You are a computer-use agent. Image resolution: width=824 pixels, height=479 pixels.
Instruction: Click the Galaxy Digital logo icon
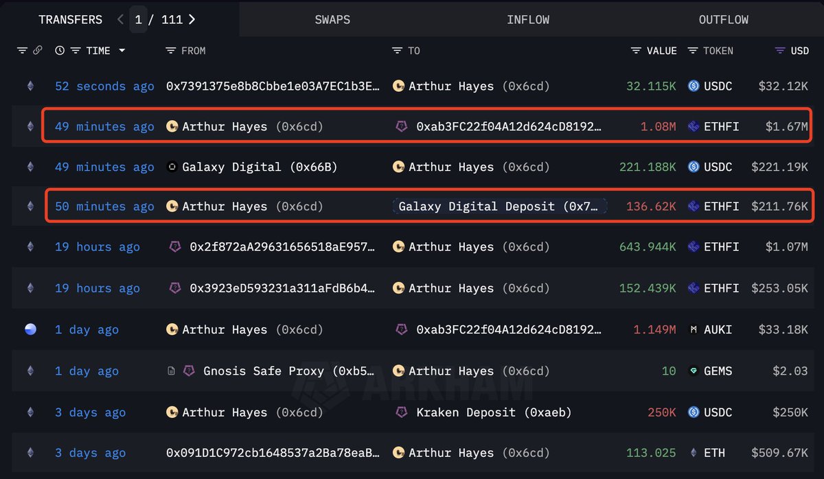(173, 167)
